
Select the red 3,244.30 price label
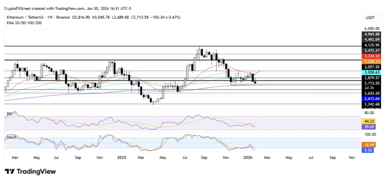[369, 55]
